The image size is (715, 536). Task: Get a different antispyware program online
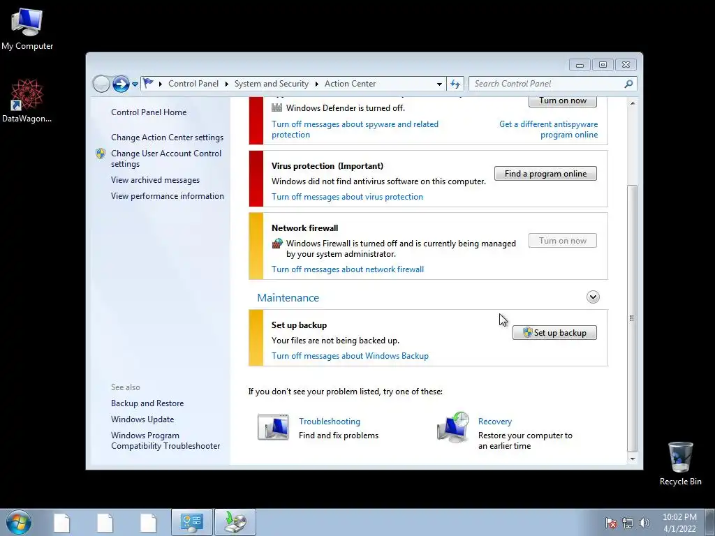coord(549,129)
